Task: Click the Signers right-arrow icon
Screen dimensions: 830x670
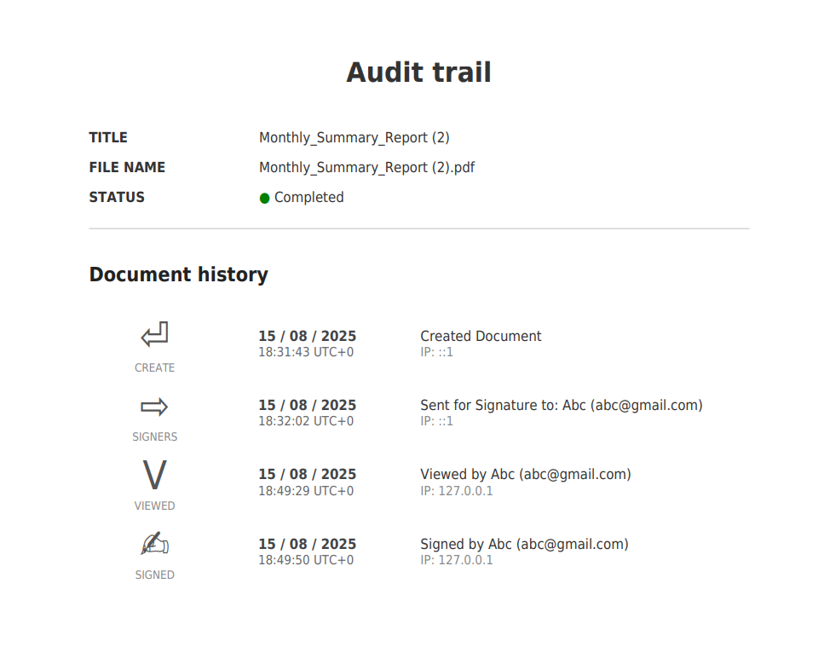Action: click(x=154, y=407)
